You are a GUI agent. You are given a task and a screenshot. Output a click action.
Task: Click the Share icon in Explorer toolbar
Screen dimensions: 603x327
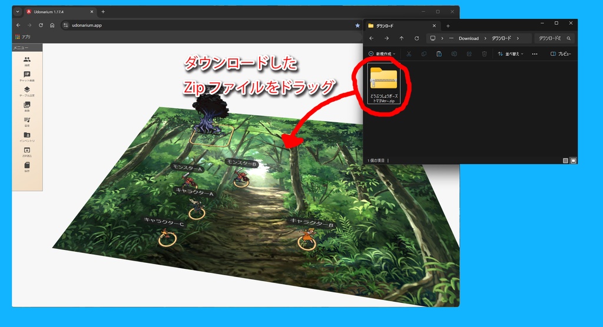[x=469, y=54]
